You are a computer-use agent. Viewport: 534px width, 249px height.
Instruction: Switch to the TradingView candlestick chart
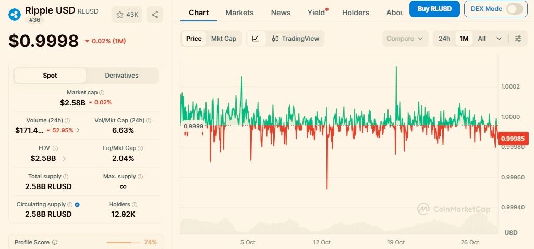click(296, 39)
